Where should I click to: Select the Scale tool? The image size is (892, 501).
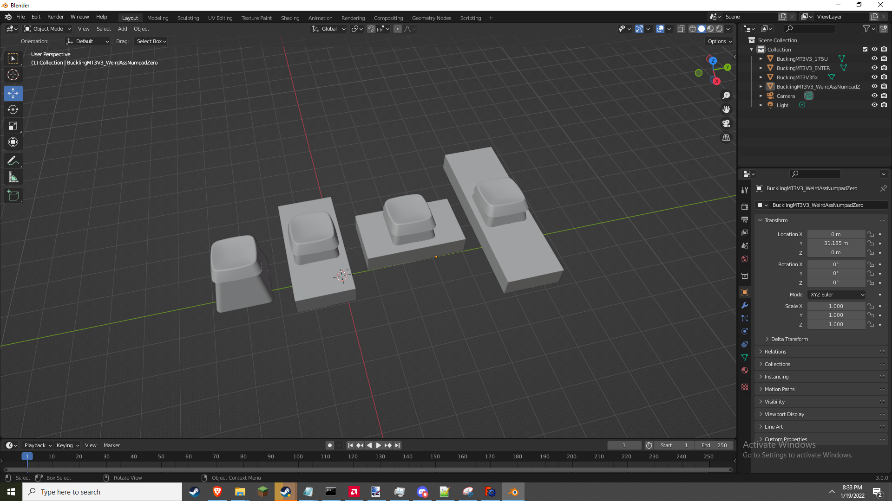(x=13, y=126)
